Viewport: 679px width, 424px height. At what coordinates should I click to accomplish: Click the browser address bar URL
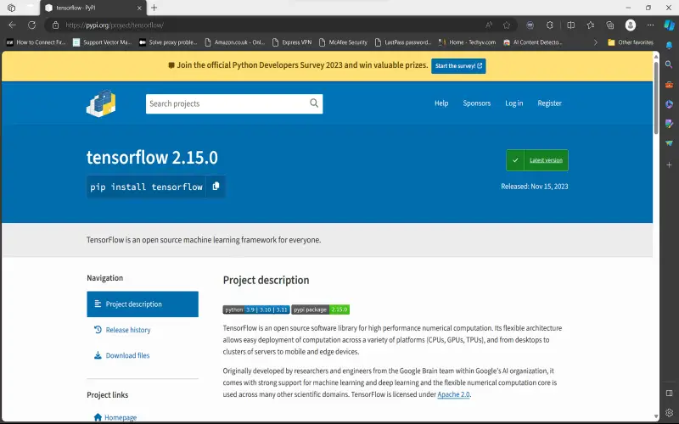pyautogui.click(x=115, y=25)
